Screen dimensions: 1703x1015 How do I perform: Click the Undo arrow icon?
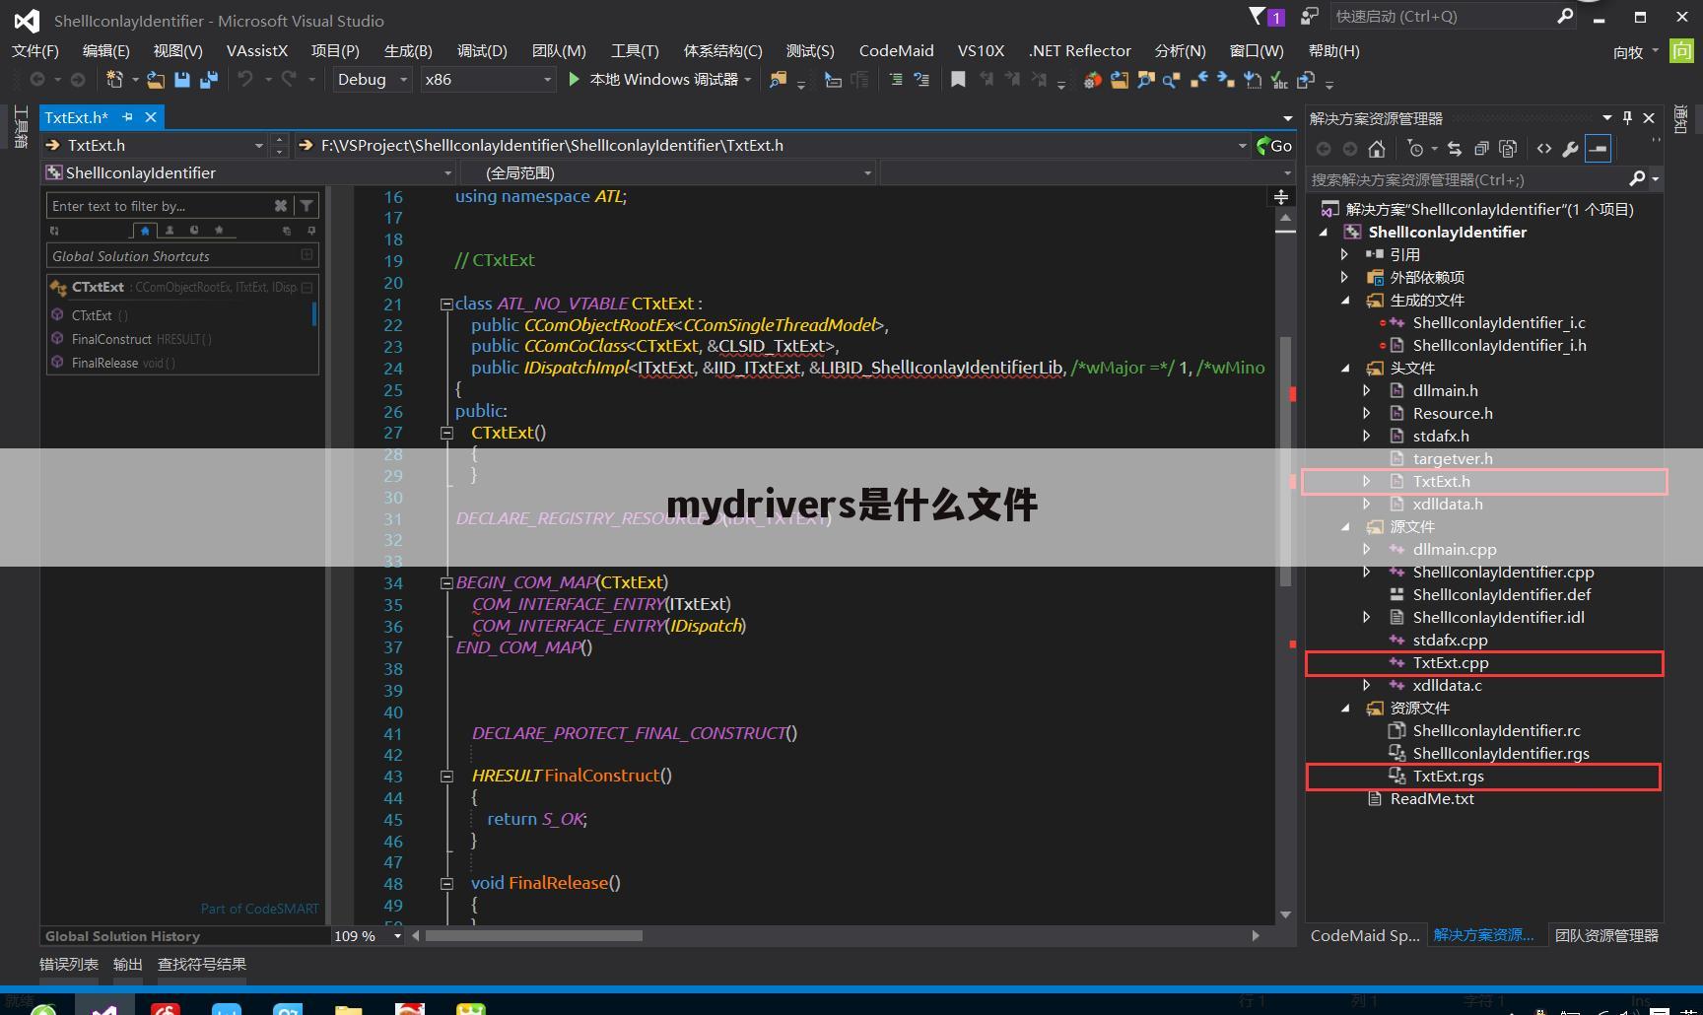coord(245,79)
